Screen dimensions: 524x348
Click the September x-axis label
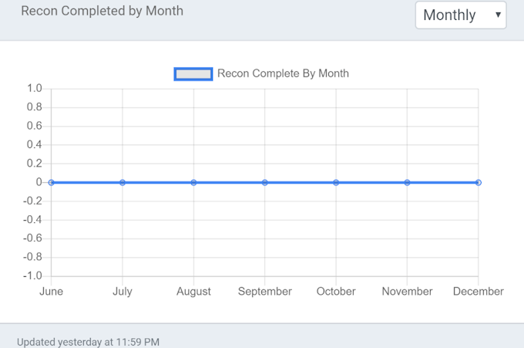265,292
